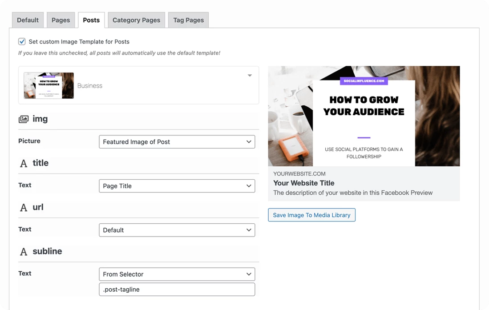This screenshot has width=489, height=310.
Task: Switch to the Pages tab
Action: pyautogui.click(x=61, y=20)
